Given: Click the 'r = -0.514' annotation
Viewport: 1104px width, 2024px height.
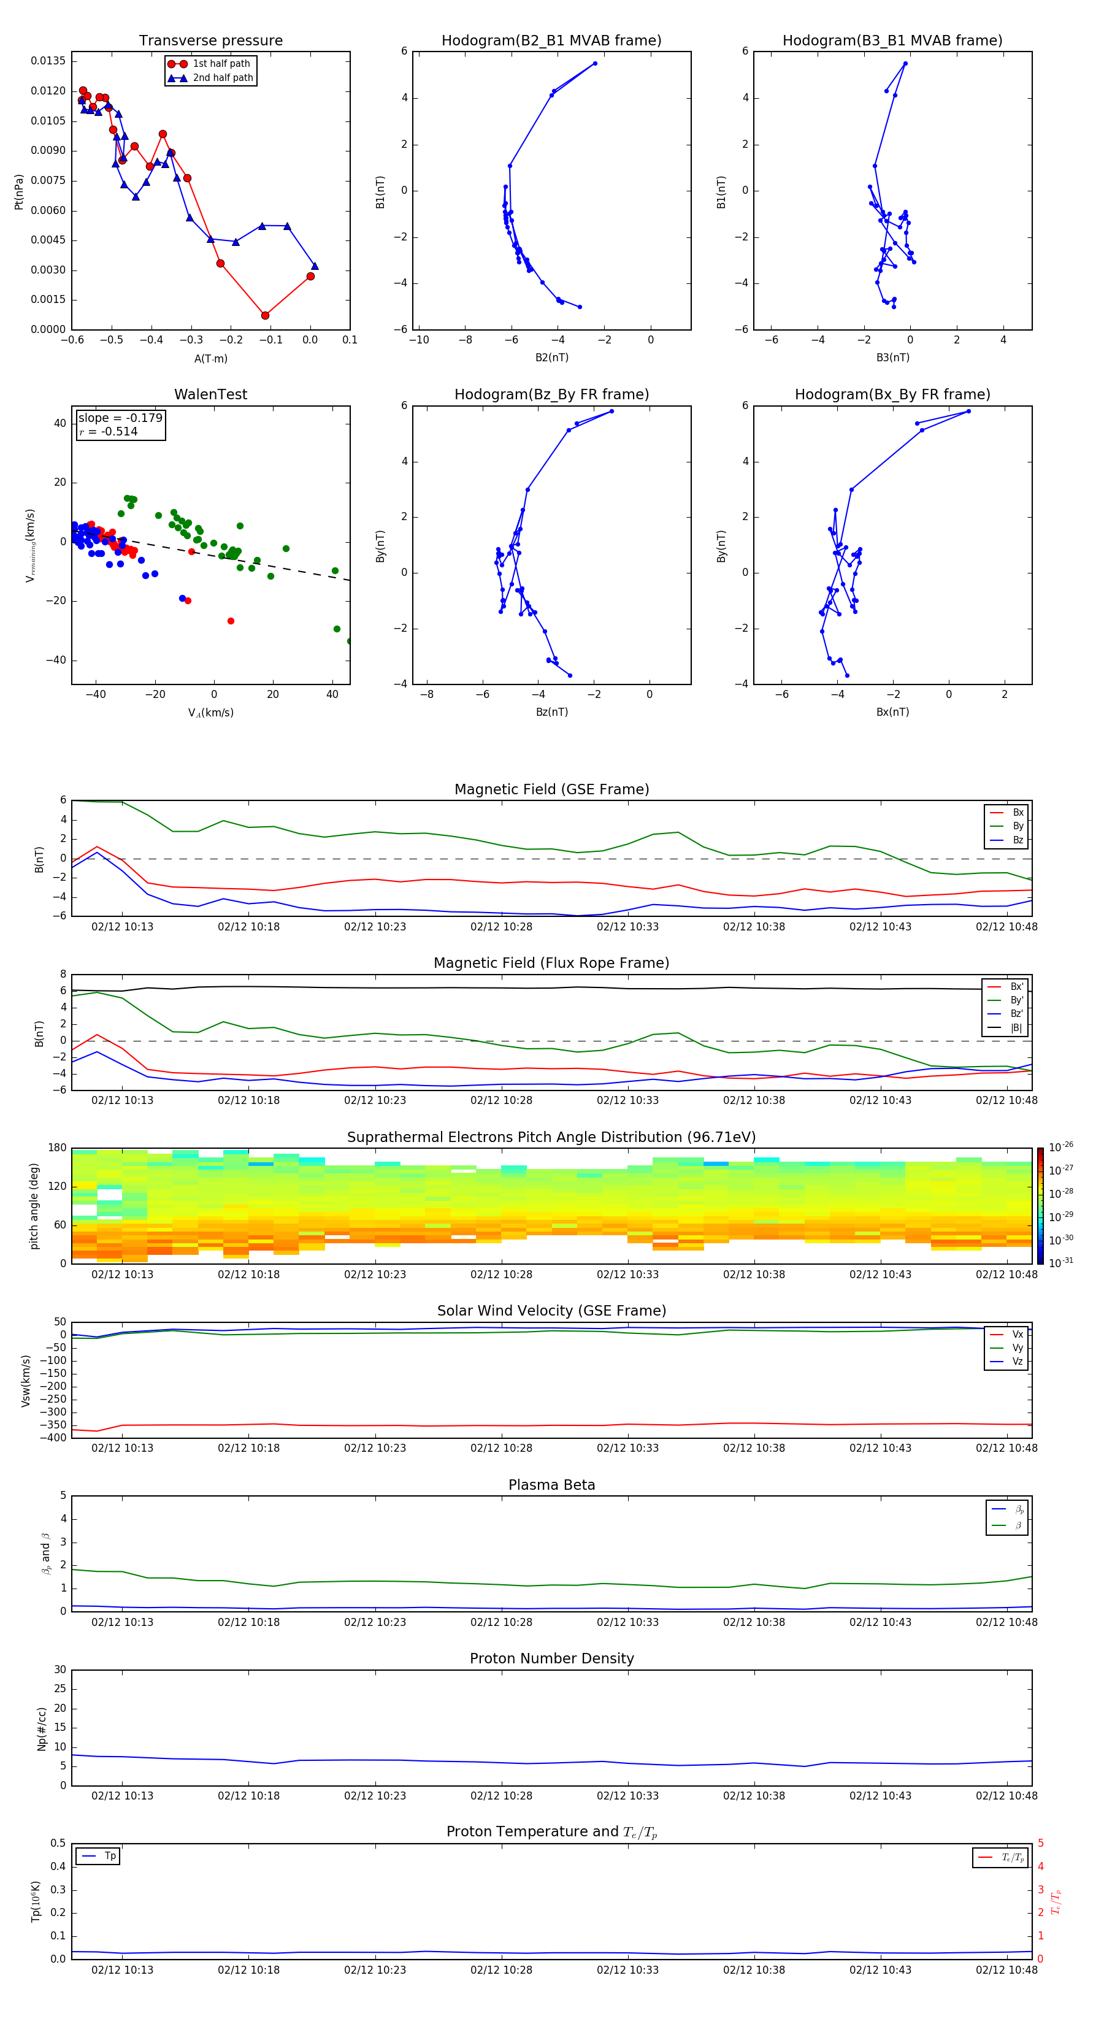Looking at the screenshot, I should pyautogui.click(x=109, y=431).
